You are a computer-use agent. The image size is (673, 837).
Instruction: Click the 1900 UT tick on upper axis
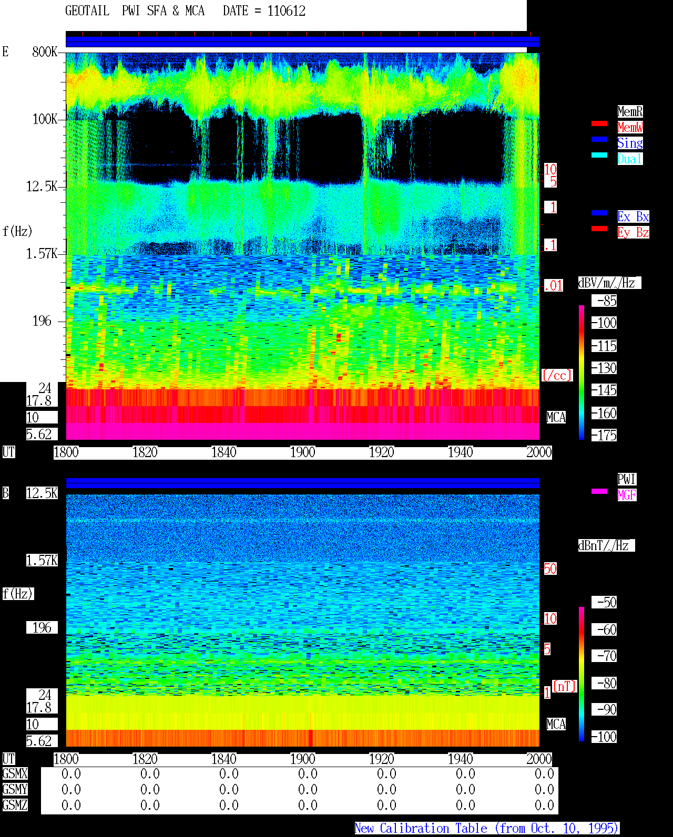(302, 452)
